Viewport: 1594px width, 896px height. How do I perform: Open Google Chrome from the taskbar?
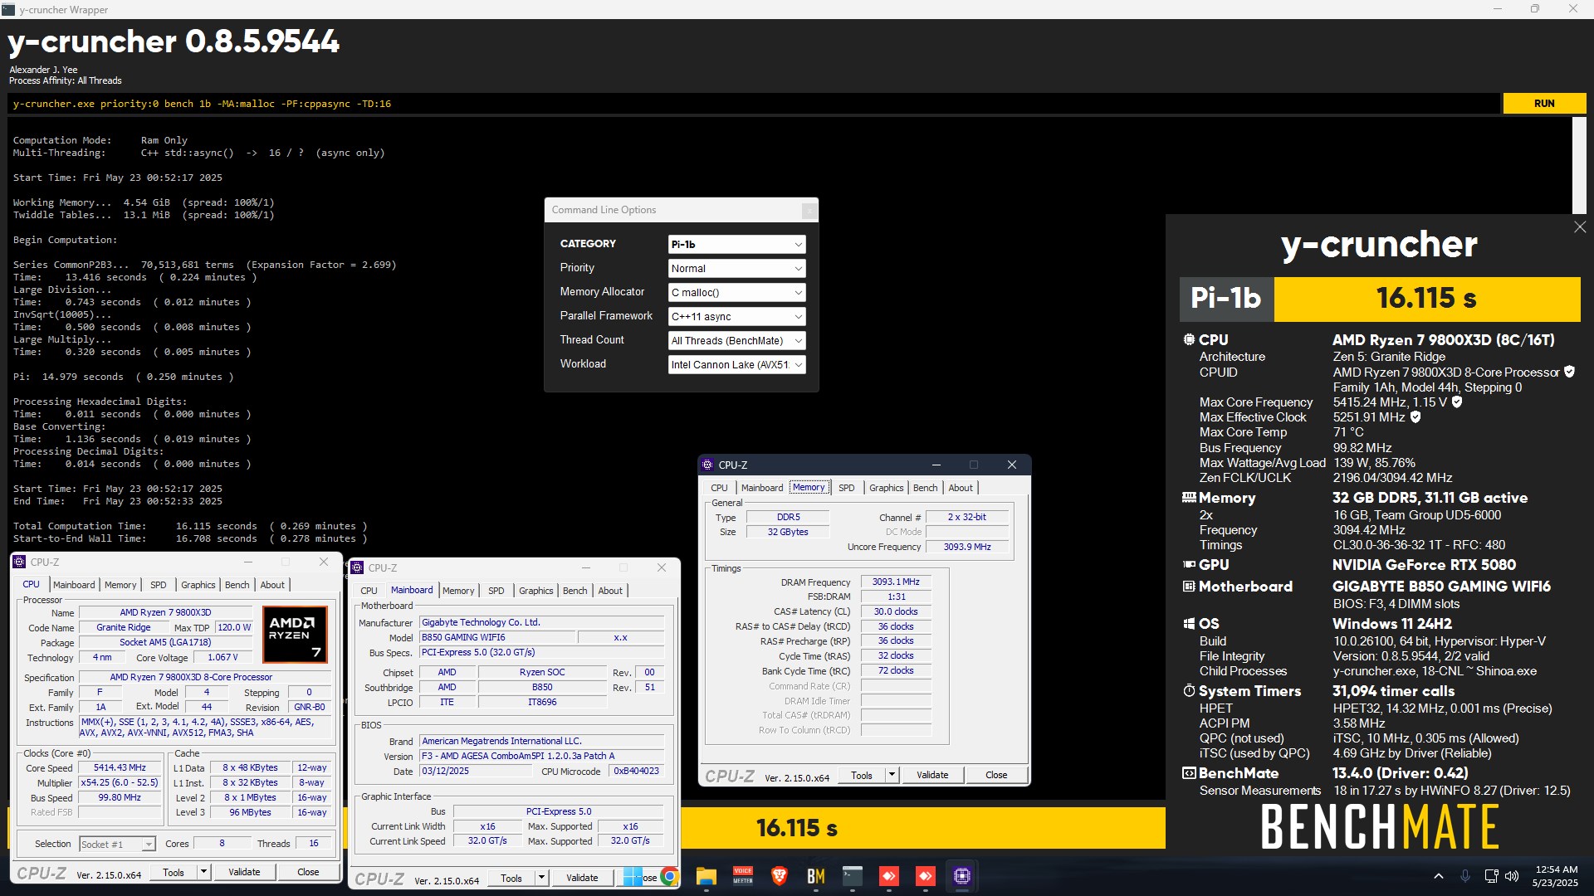[669, 876]
